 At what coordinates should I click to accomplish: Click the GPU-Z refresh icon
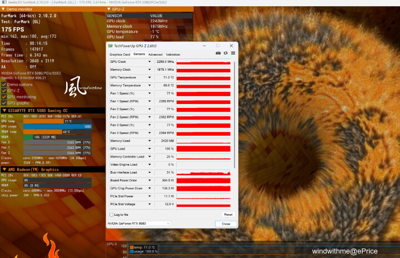[226, 53]
